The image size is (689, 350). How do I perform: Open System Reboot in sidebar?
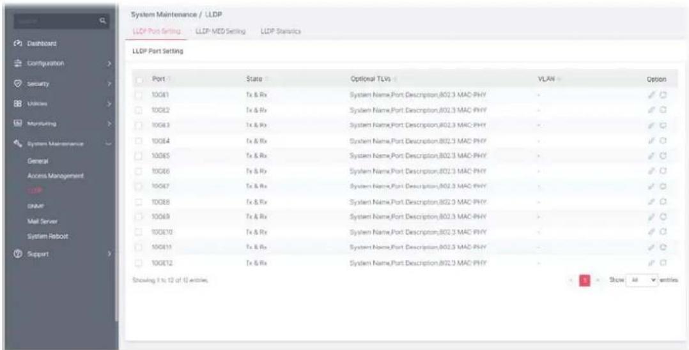click(47, 236)
